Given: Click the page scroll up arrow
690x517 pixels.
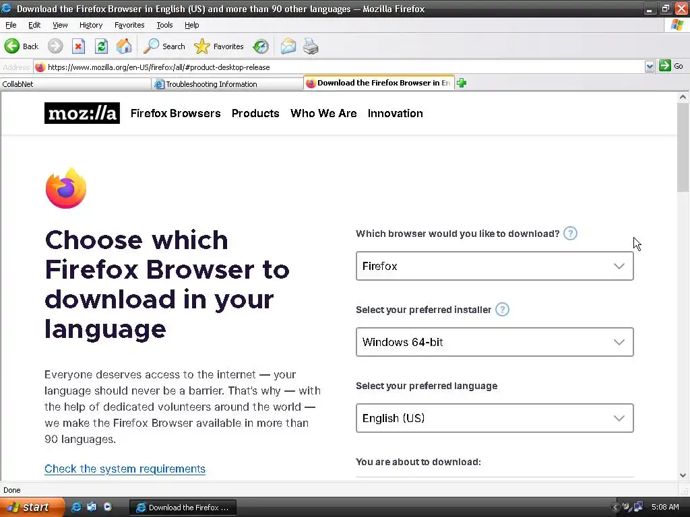Looking at the screenshot, I should (683, 97).
